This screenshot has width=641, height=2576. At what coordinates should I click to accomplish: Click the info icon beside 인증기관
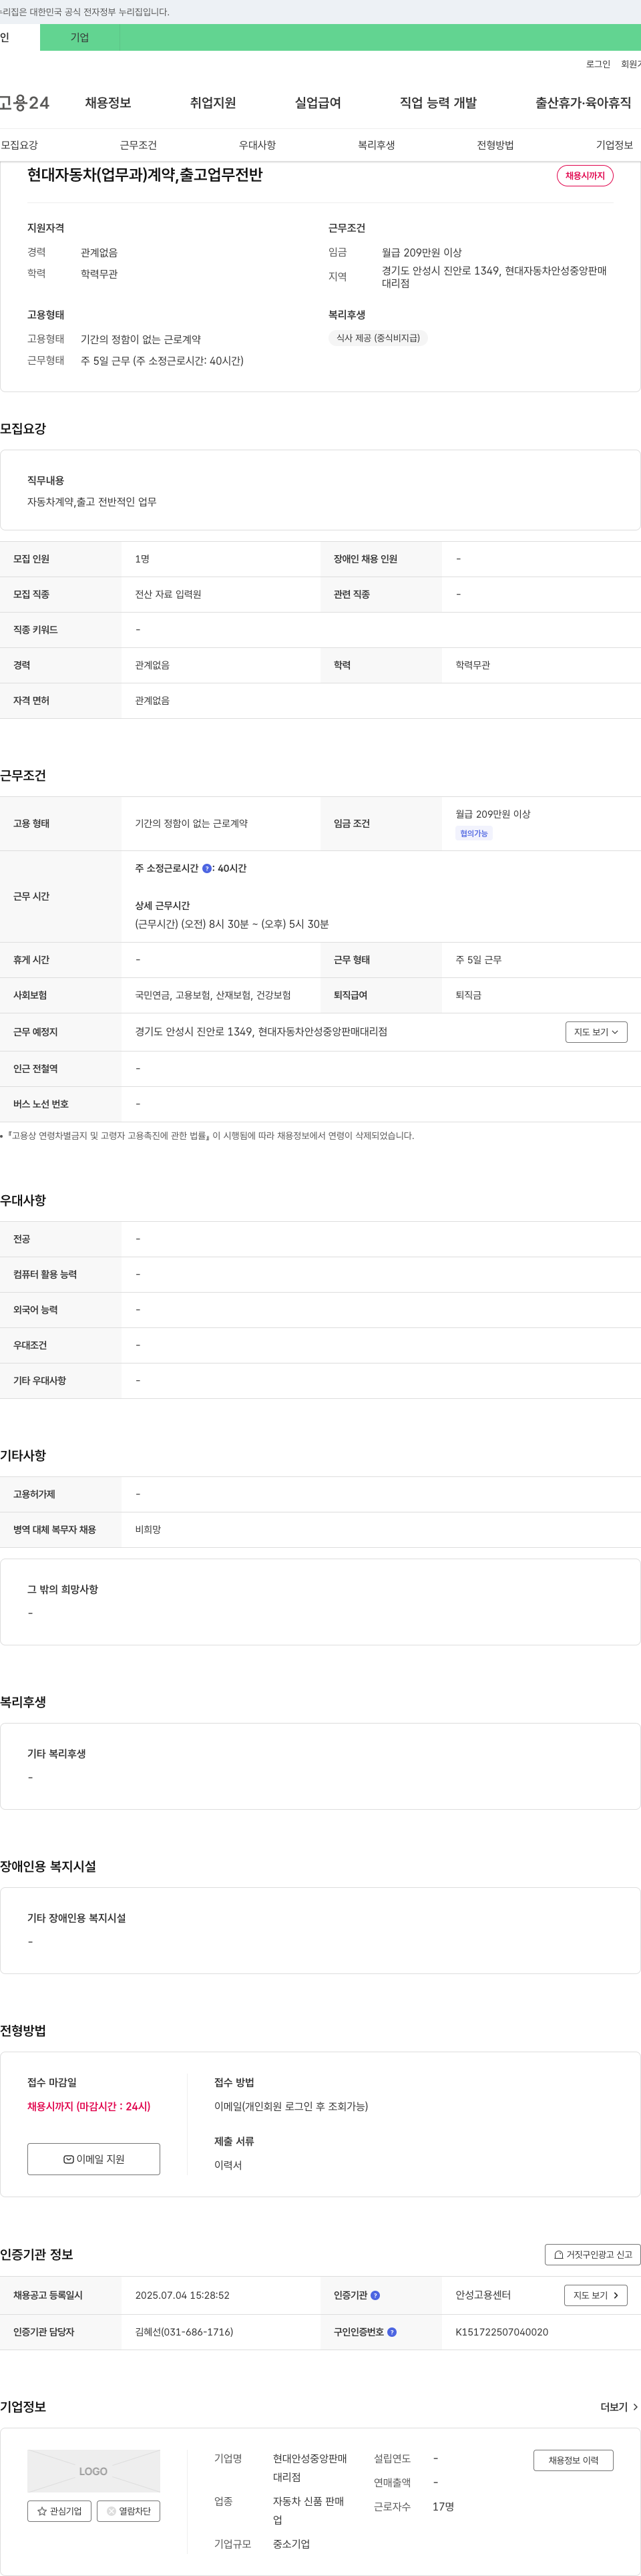(375, 2295)
